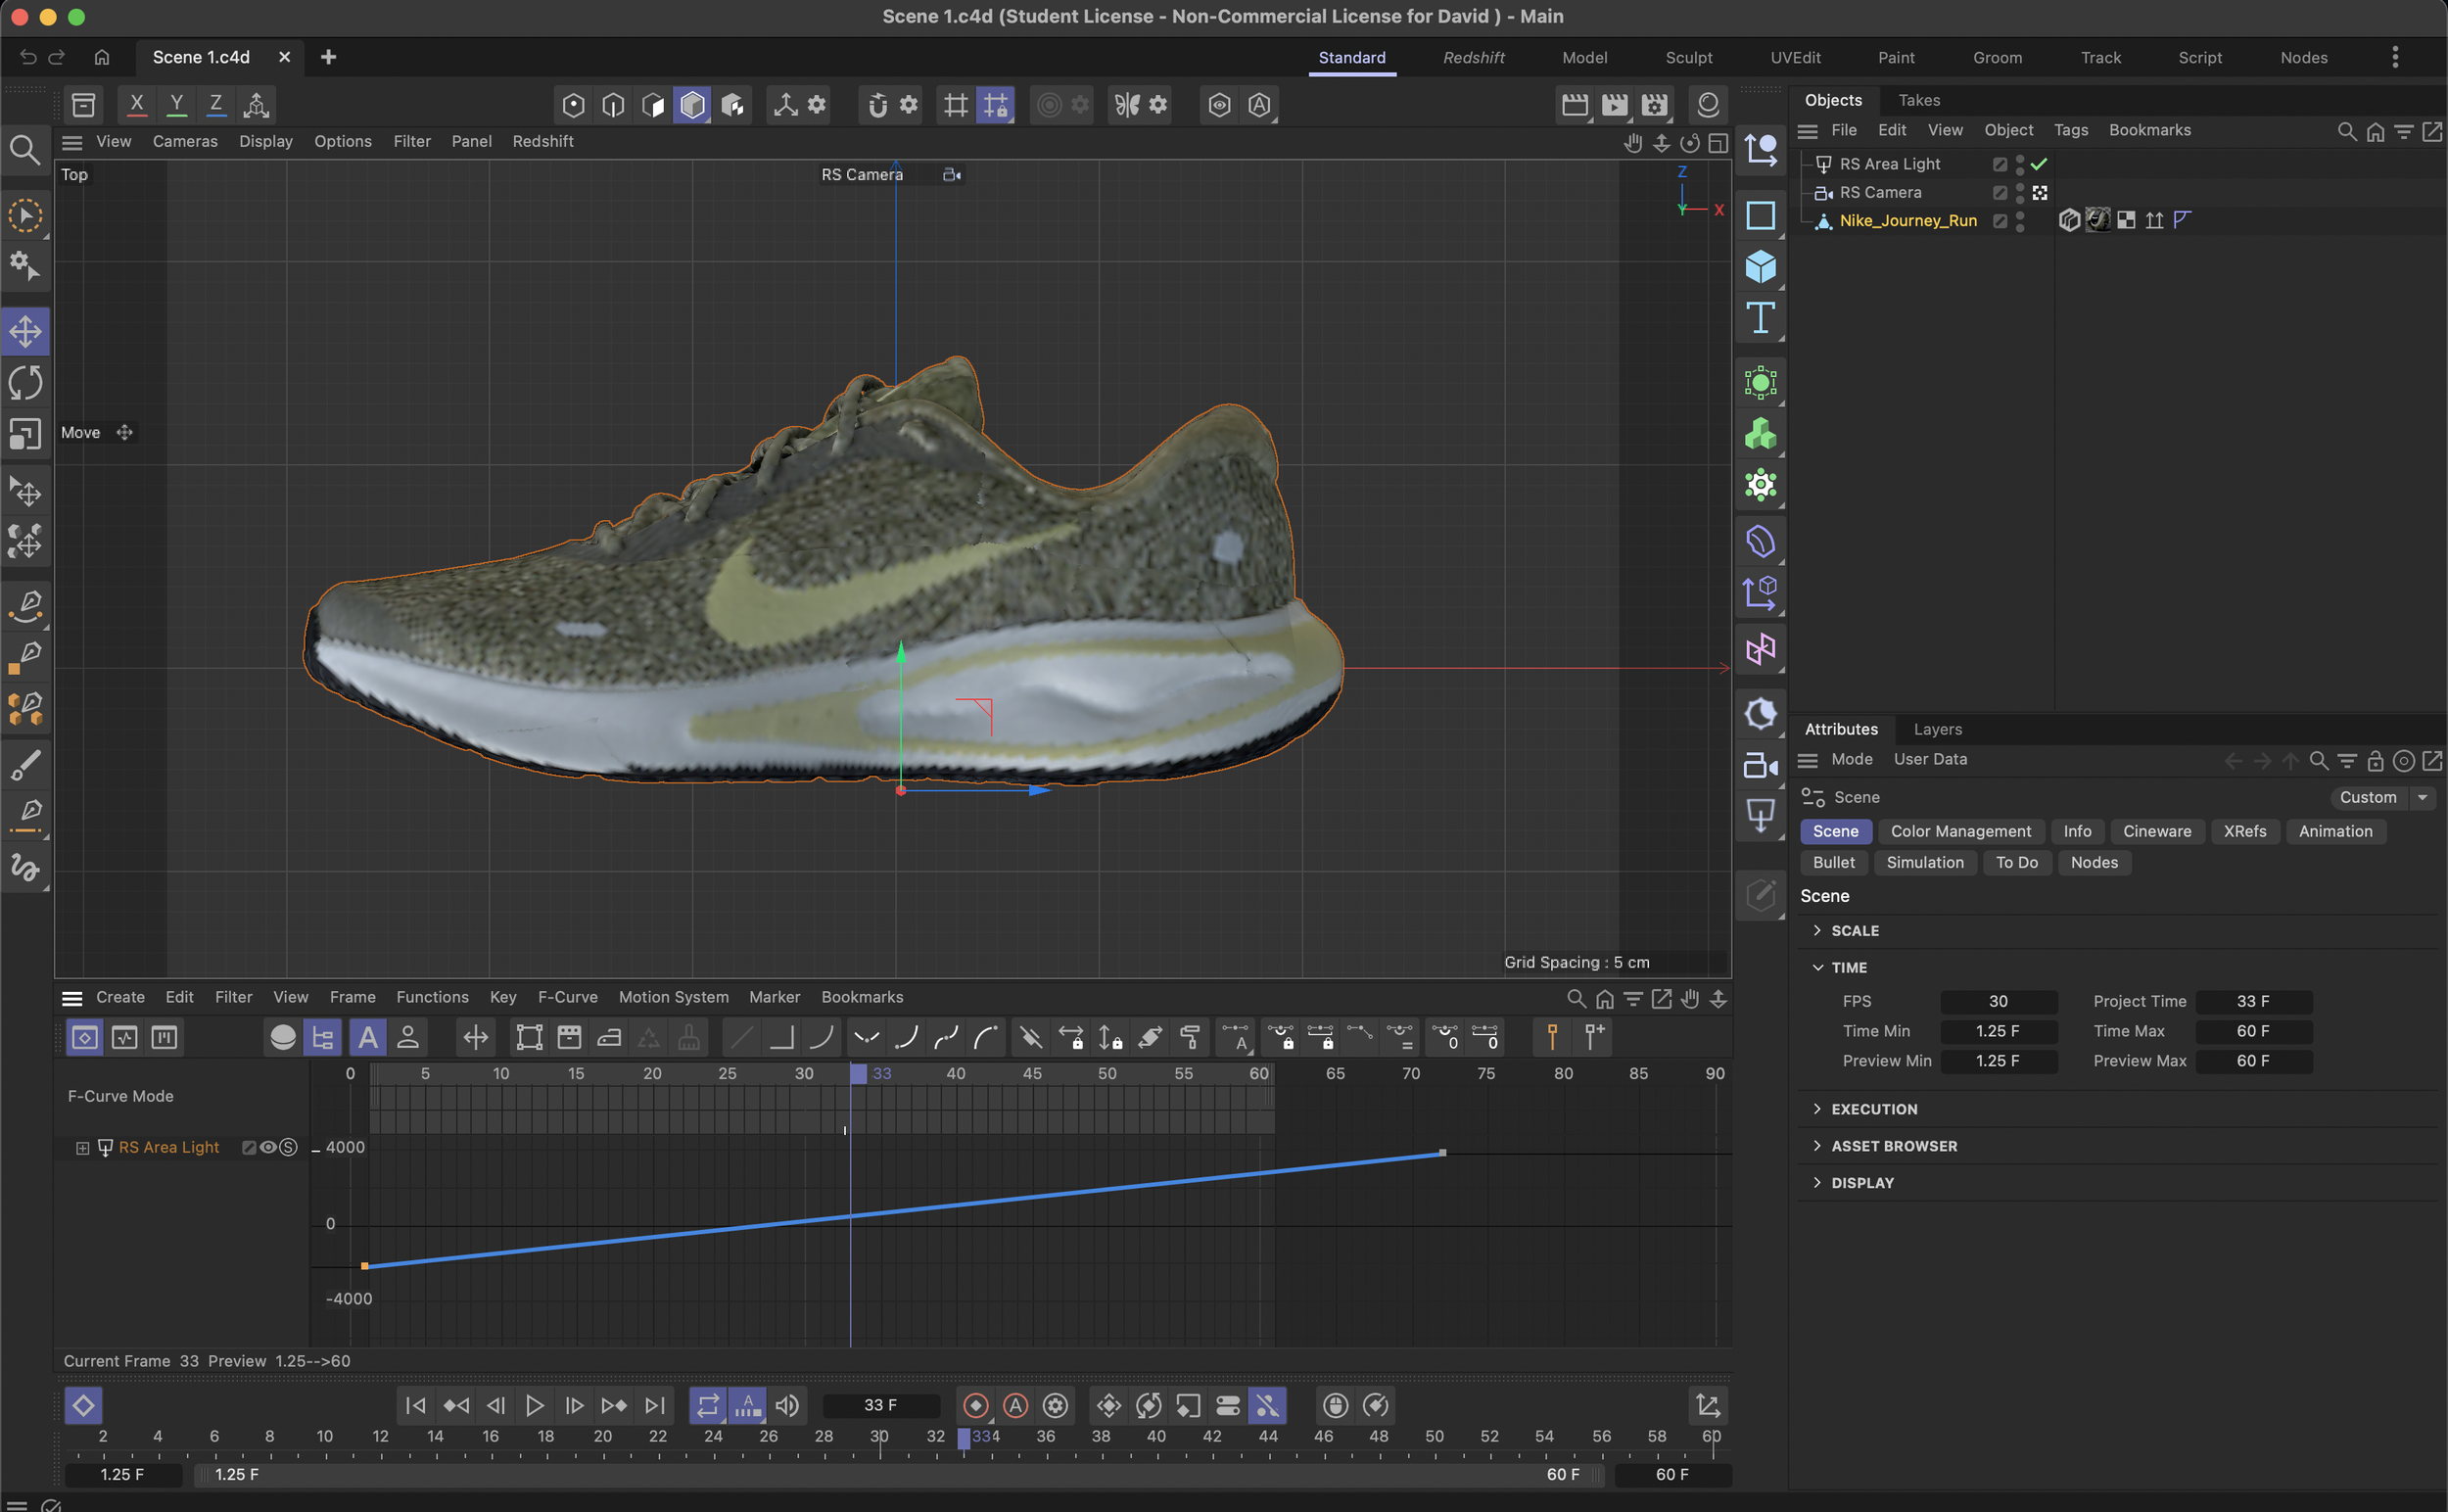
Task: Click the Time Max field
Action: point(2253,1032)
